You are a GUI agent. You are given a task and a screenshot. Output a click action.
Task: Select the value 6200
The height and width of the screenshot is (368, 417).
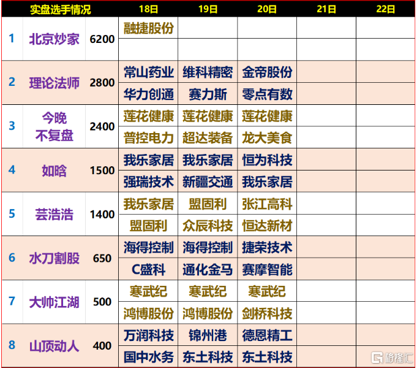coord(102,39)
